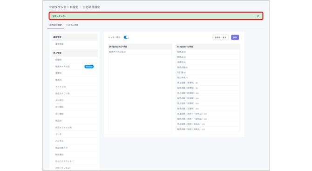Click the 総売上 output item

[x=208, y=52]
